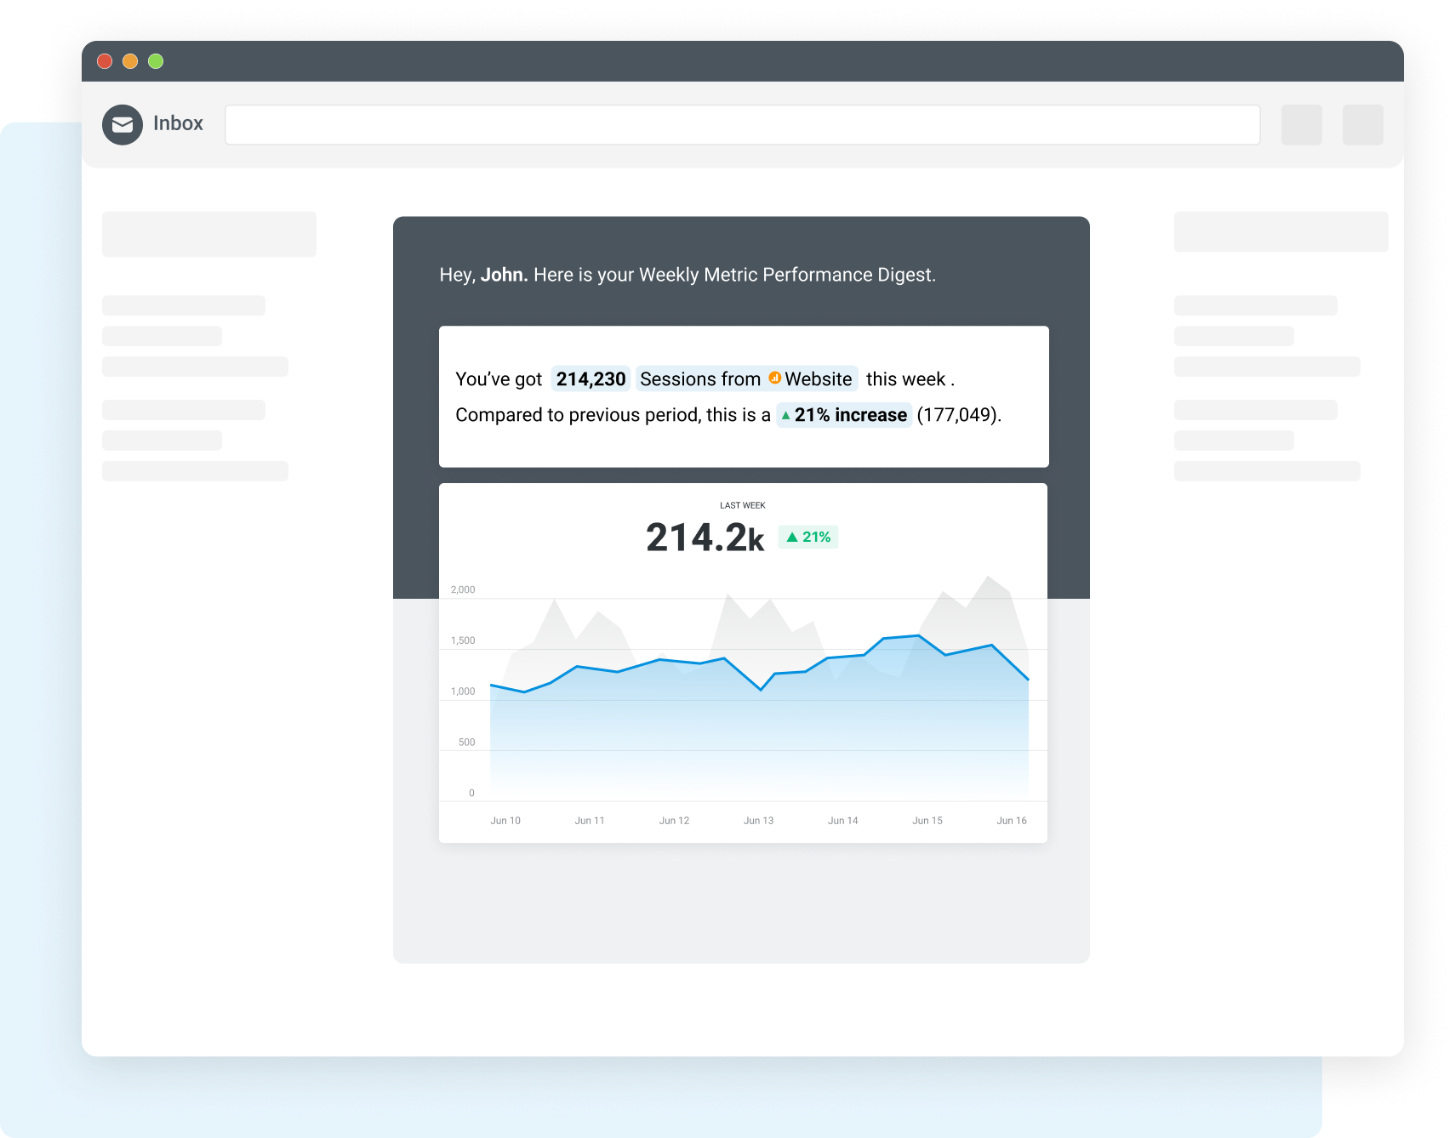Image resolution: width=1455 pixels, height=1138 pixels.
Task: Click the Sessions from Website highlighted chip
Action: 746,378
